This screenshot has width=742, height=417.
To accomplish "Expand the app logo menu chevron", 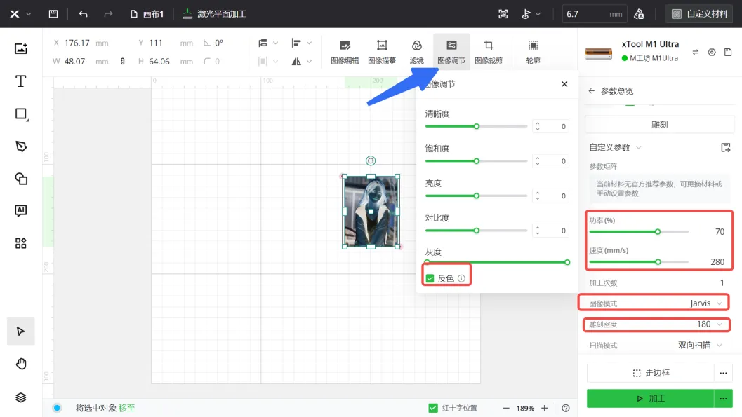I will (x=28, y=14).
